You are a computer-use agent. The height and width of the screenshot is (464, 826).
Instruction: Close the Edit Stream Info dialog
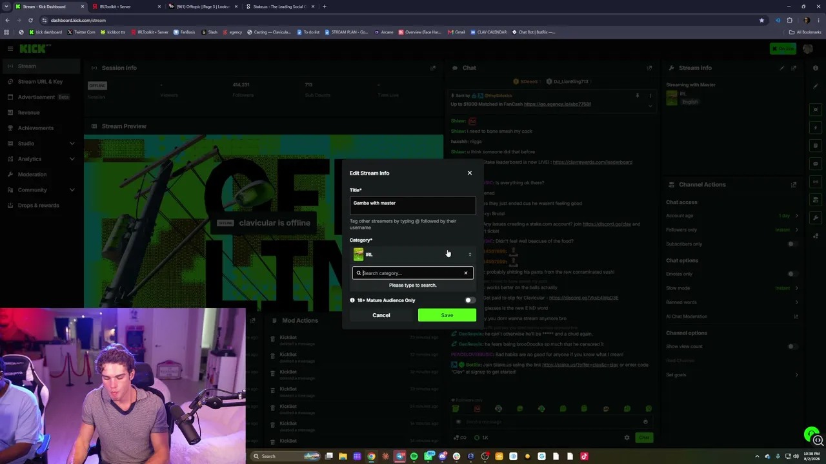click(x=470, y=173)
